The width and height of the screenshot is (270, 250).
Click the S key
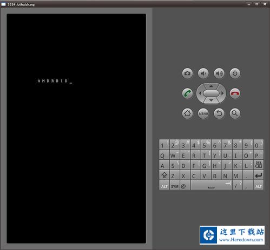175,165
